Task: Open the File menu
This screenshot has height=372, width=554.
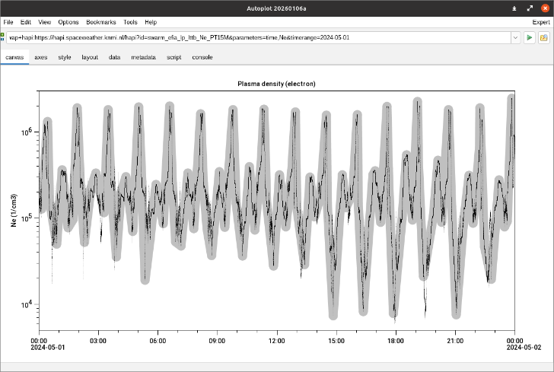Action: coord(8,23)
